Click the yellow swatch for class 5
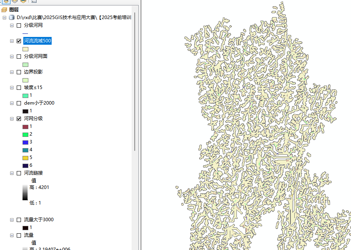Image resolution: width=351 pixels, height=250 pixels. point(25,158)
